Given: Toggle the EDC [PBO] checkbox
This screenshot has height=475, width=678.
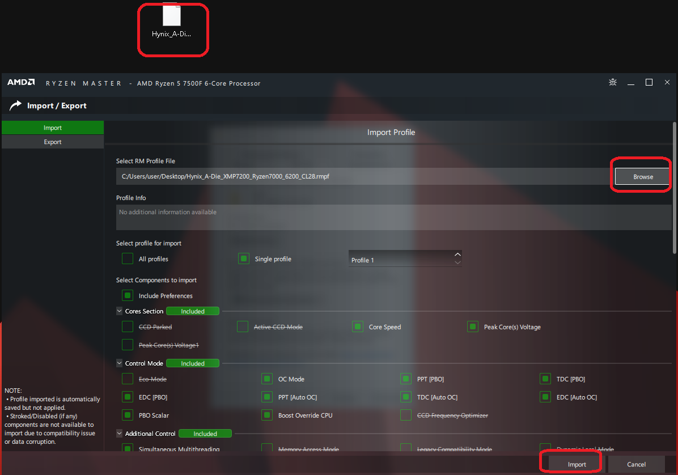Looking at the screenshot, I should click(x=128, y=397).
